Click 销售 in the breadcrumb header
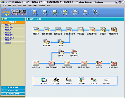 tap(31, 19)
